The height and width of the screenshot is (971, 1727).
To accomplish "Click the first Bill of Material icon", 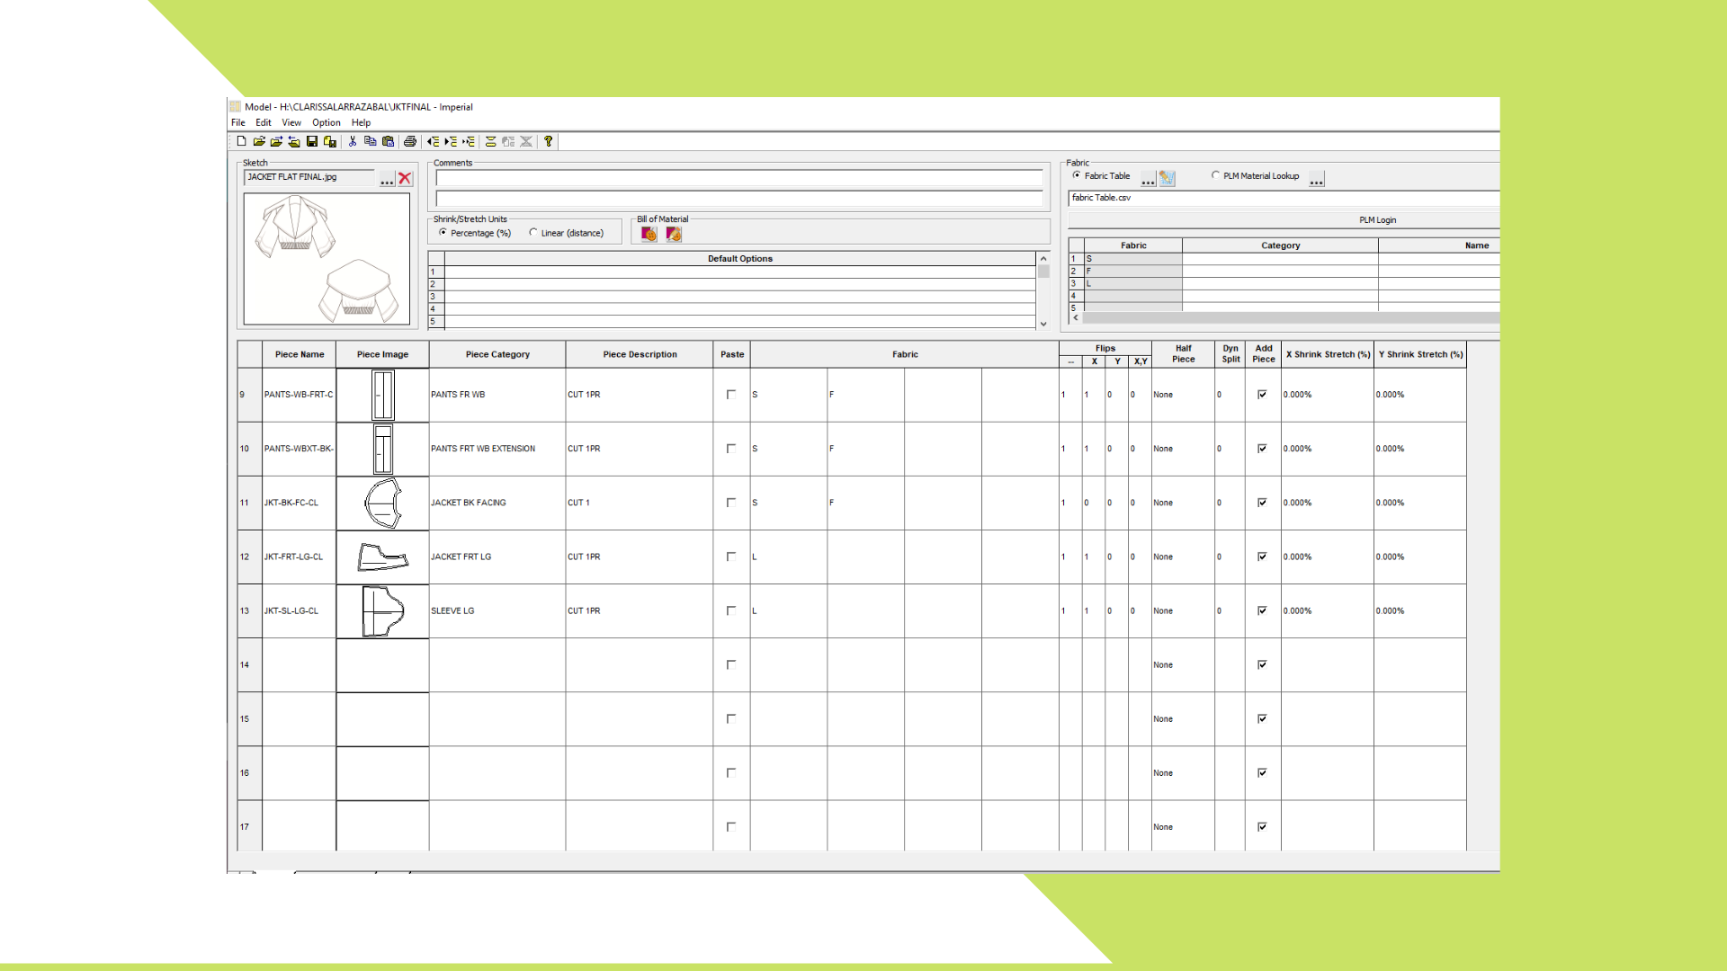I will pyautogui.click(x=649, y=234).
